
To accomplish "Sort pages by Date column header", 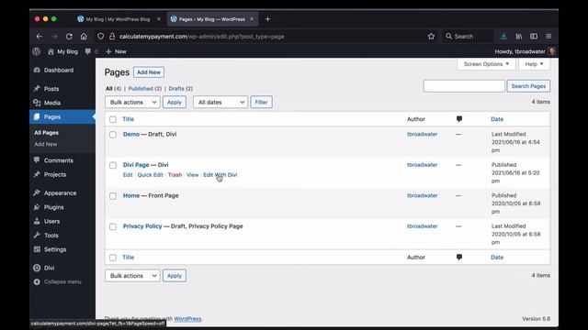I will (x=497, y=119).
